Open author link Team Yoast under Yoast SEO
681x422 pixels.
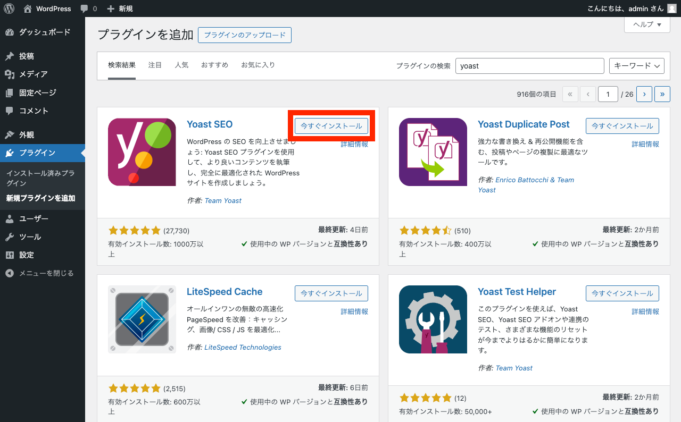(x=223, y=200)
